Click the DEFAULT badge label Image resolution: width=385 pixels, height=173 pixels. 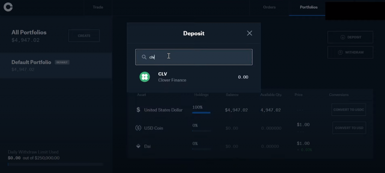coord(62,62)
